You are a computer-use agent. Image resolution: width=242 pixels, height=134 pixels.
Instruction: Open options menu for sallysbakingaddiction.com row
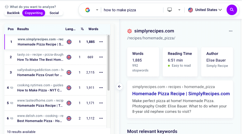coord(101,72)
